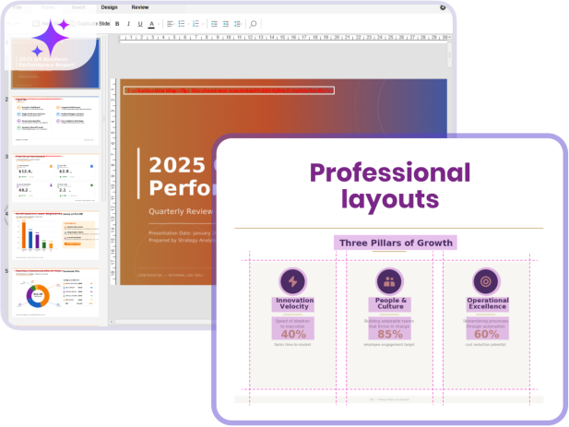Open the font color dropdown arrow
569x427 pixels.
pos(159,24)
